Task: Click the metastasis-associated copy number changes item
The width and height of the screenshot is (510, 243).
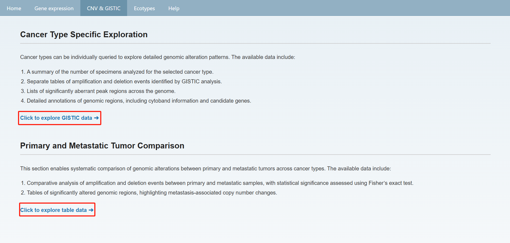Action: point(152,193)
